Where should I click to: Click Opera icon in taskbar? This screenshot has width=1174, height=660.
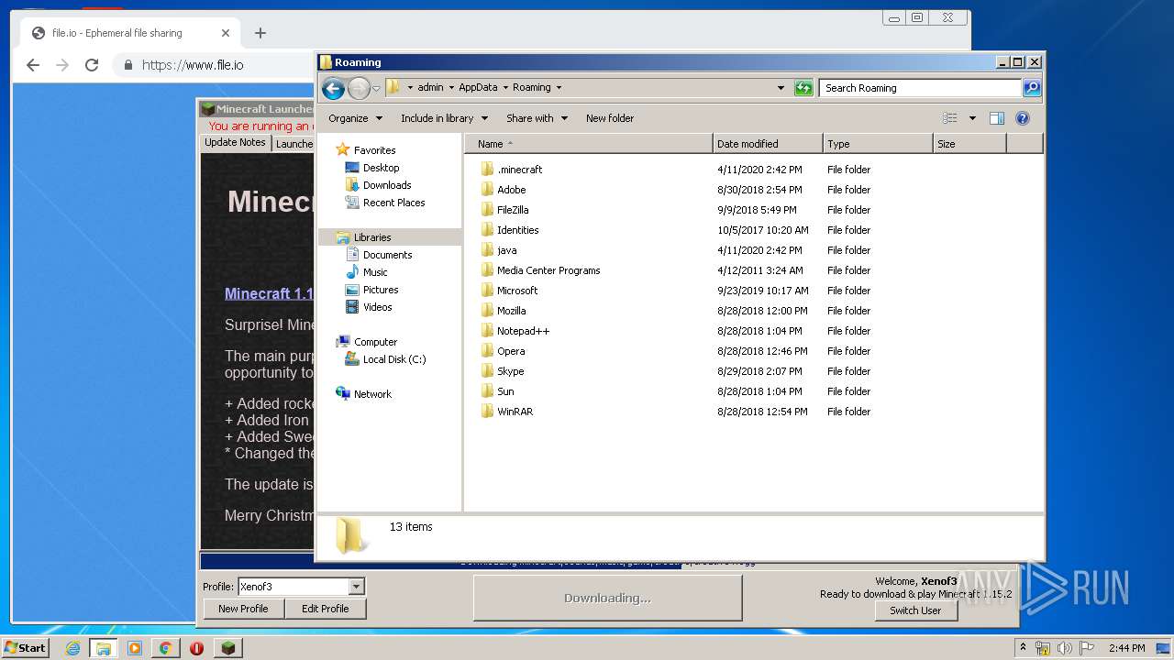[196, 648]
